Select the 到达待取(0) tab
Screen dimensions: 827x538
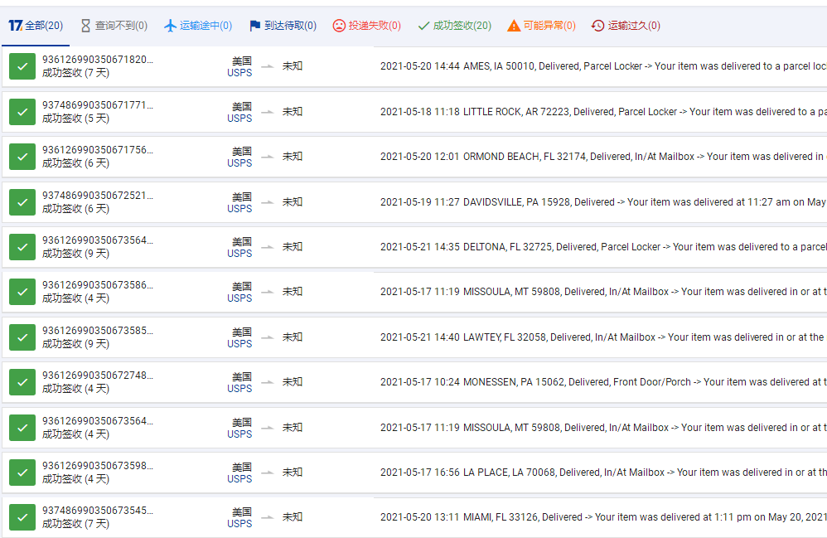pyautogui.click(x=283, y=26)
